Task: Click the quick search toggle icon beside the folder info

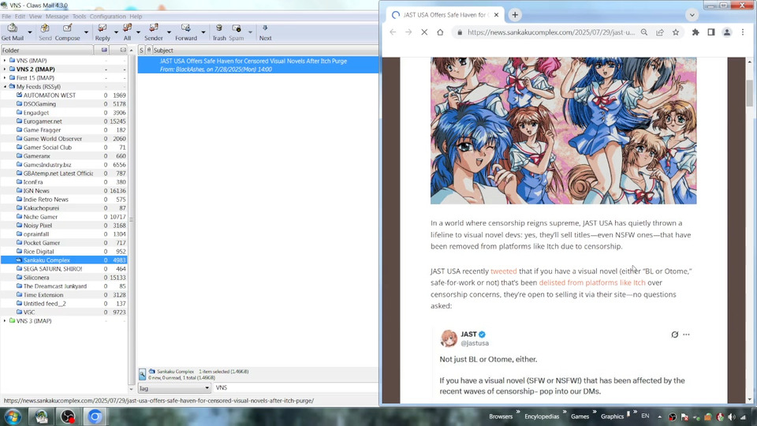Action: coord(143,374)
